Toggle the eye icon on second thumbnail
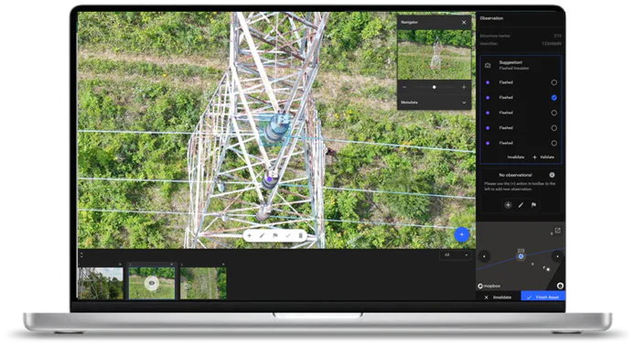 point(152,283)
